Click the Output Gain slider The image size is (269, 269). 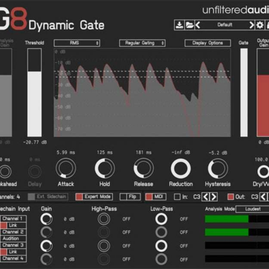[263, 93]
